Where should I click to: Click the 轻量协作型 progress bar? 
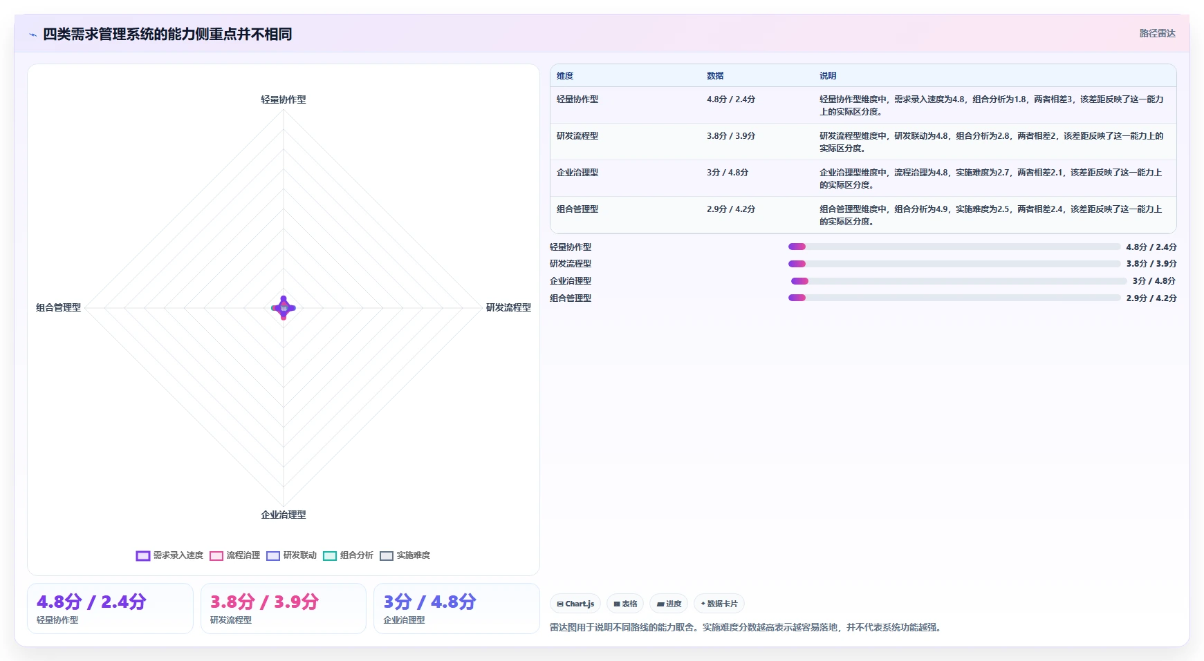pyautogui.click(x=954, y=247)
